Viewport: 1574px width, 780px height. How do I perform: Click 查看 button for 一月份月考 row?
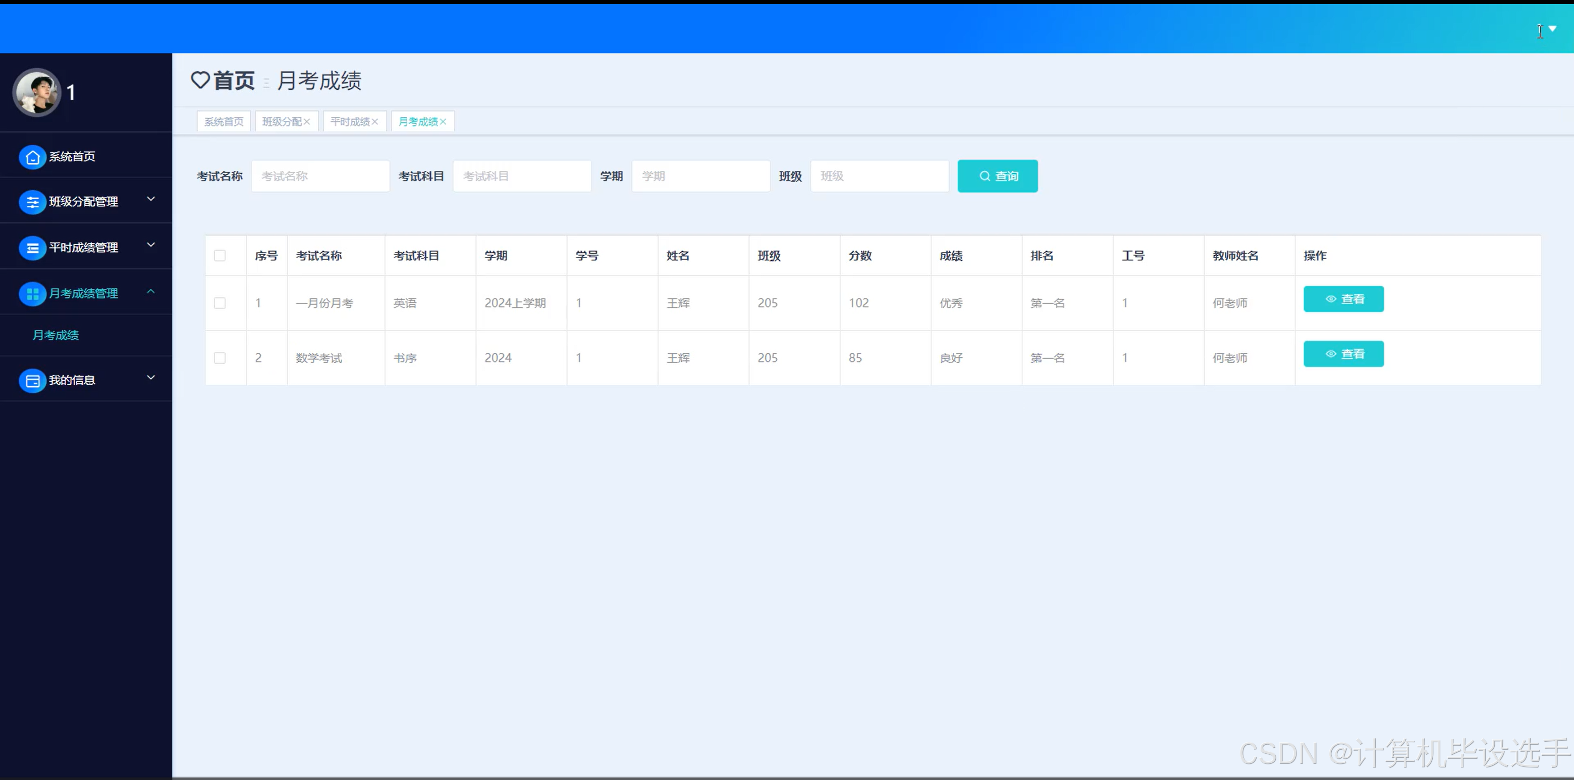(x=1344, y=299)
